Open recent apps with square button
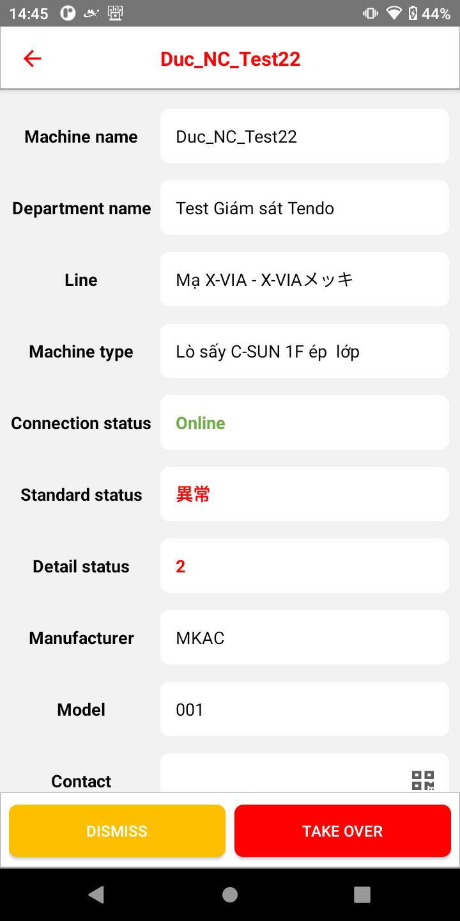This screenshot has height=921, width=460. 362,894
